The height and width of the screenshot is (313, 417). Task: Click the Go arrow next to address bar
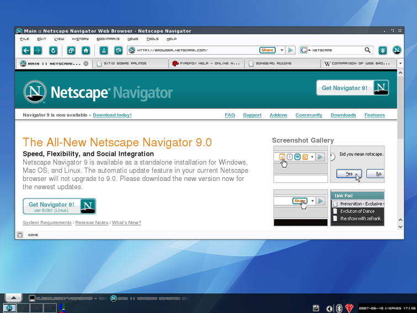(x=290, y=50)
